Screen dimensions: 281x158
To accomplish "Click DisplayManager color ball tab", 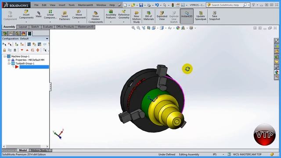I will pos(23,33).
